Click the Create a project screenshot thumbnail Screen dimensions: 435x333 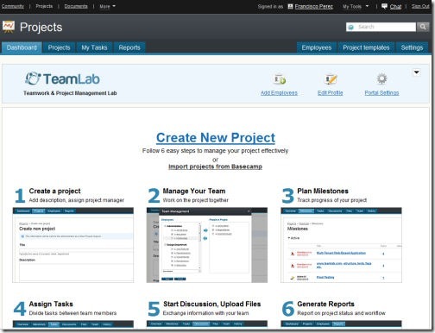(73, 245)
